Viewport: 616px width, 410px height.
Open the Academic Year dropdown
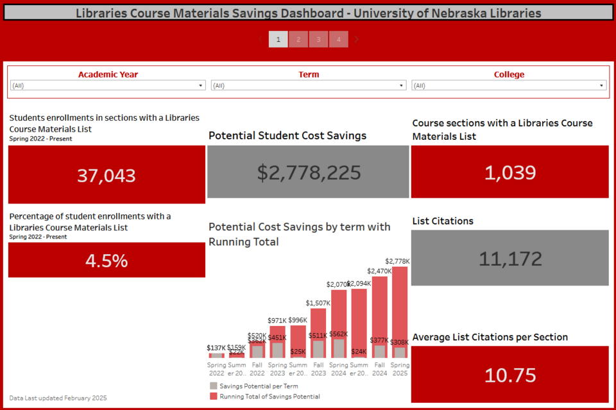tap(108, 85)
